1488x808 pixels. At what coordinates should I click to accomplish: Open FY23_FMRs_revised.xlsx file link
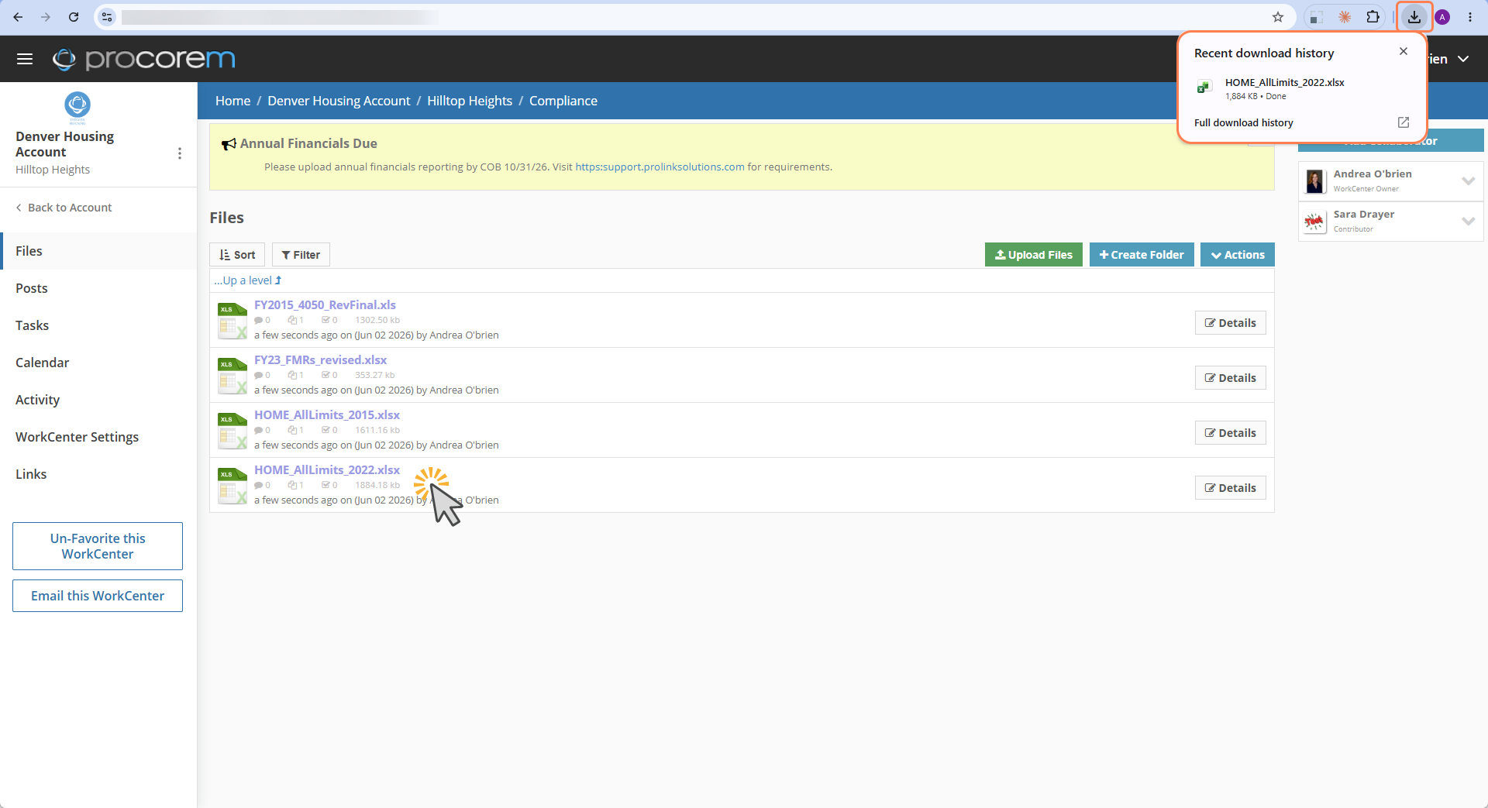coord(320,360)
